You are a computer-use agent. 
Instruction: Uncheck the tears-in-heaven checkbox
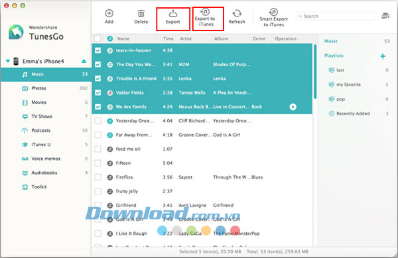click(98, 51)
